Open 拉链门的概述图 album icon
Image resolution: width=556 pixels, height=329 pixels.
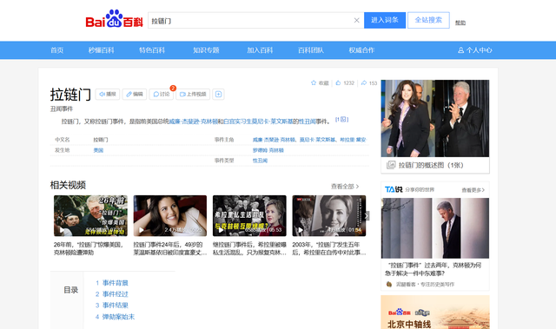391,165
